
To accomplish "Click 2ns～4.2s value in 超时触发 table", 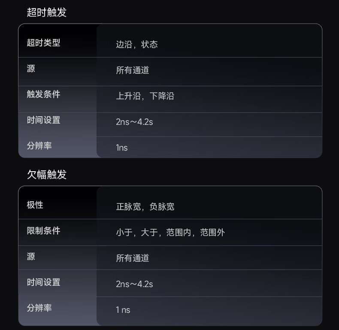I will coord(134,122).
